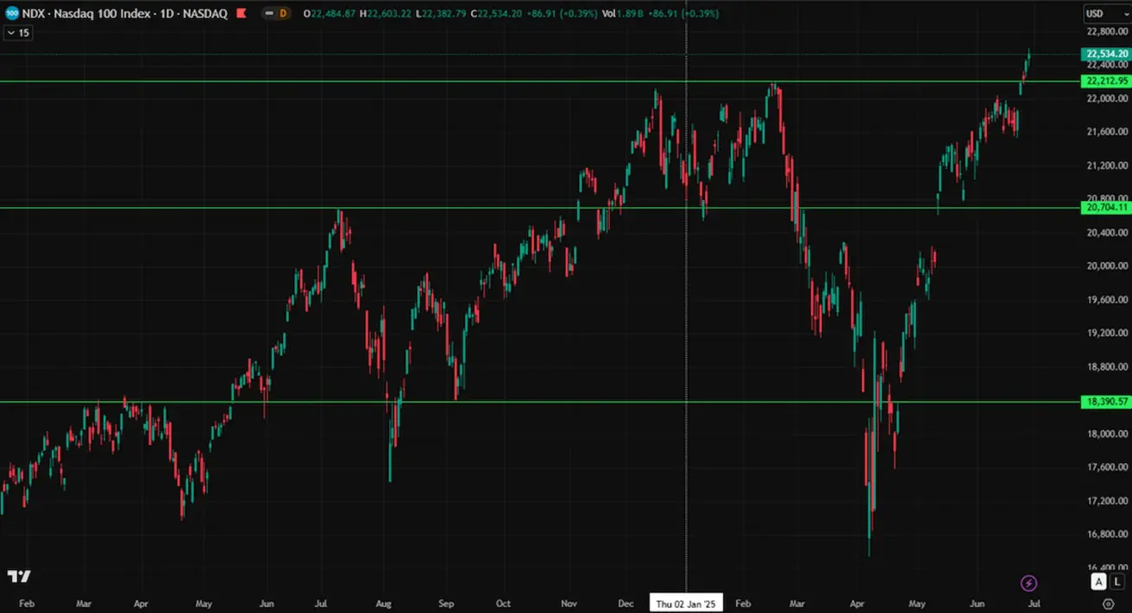Viewport: 1132px width, 613px height.
Task: Click the Oct label on the time axis
Action: (x=503, y=604)
